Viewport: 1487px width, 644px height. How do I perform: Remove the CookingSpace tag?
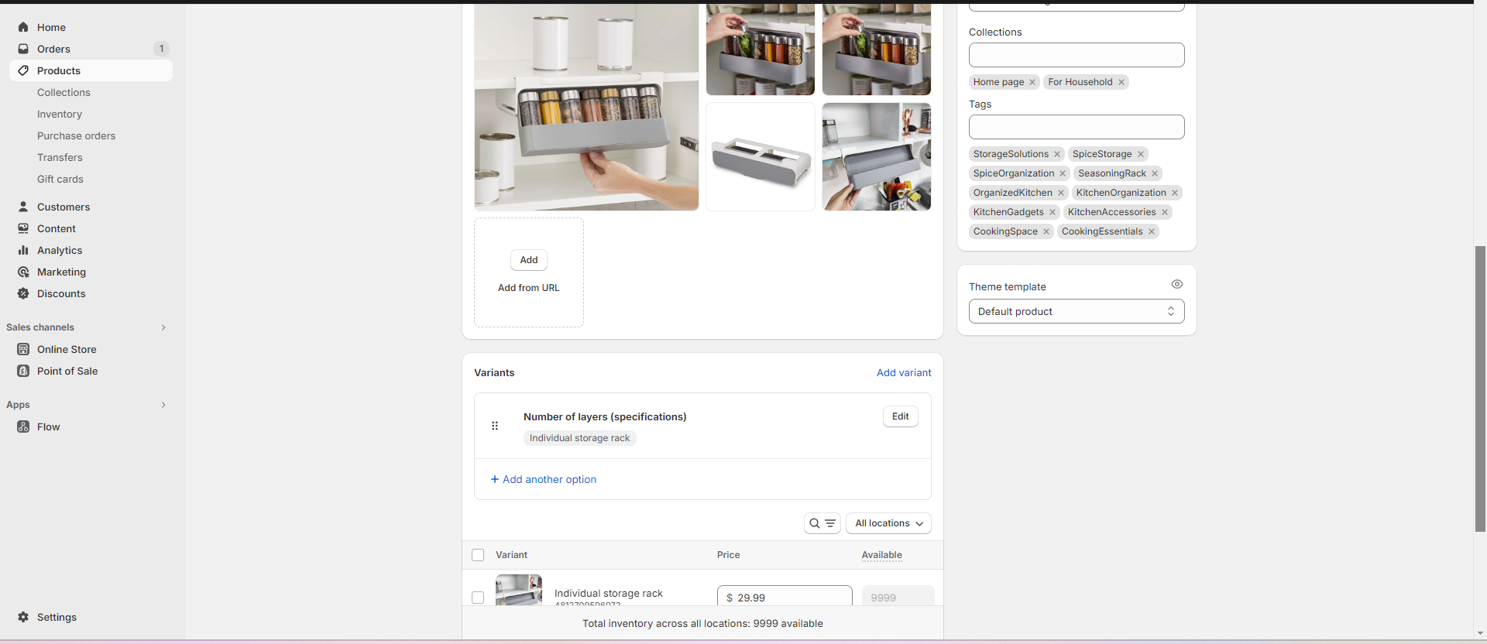coord(1046,231)
